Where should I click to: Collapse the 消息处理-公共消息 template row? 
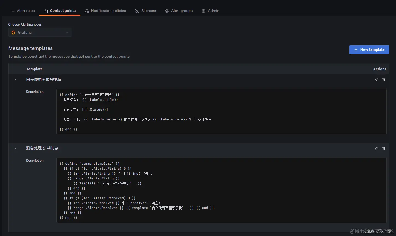15,148
